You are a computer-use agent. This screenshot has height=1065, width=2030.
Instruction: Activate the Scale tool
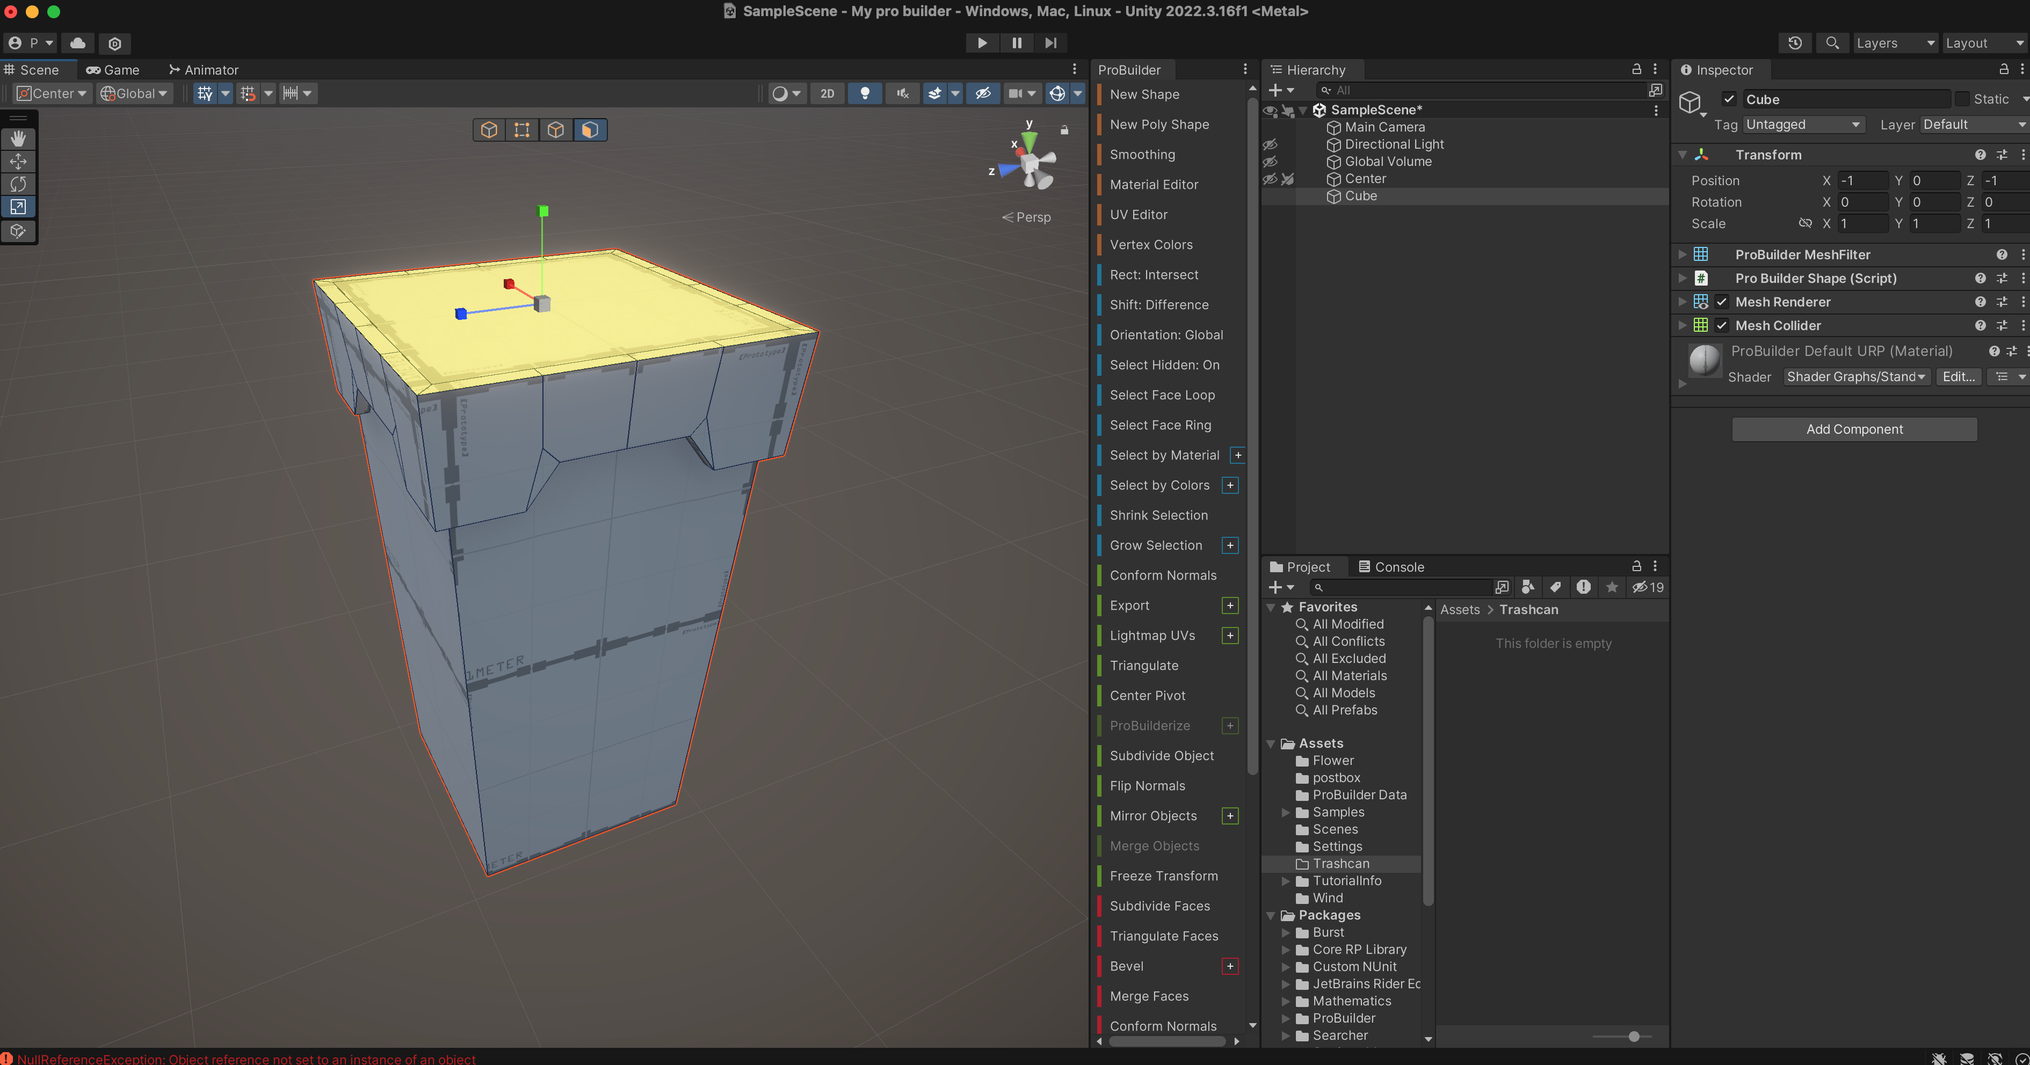(x=18, y=207)
